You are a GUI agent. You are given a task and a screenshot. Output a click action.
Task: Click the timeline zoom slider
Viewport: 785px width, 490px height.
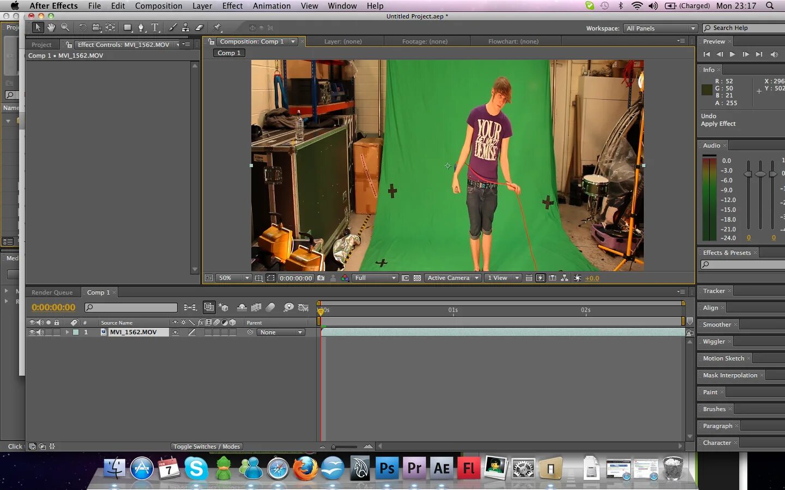pos(345,446)
